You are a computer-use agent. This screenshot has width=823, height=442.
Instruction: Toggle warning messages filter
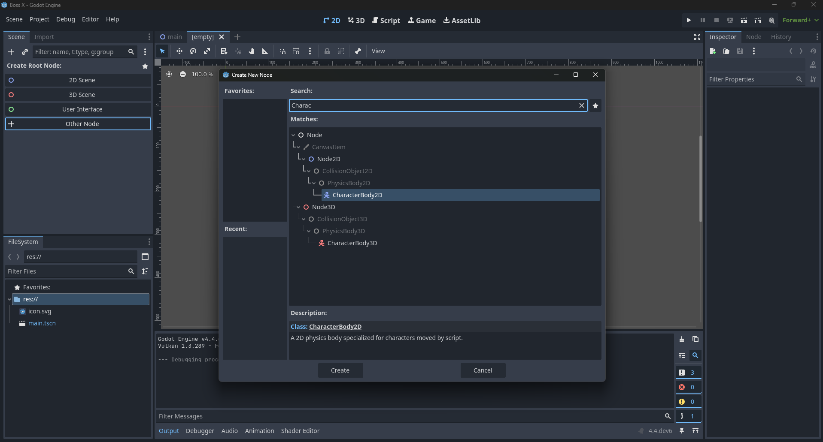[688, 402]
